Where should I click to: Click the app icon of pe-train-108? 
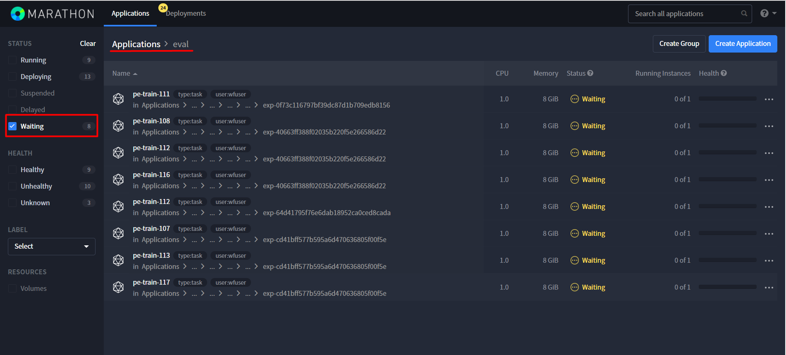tap(118, 126)
